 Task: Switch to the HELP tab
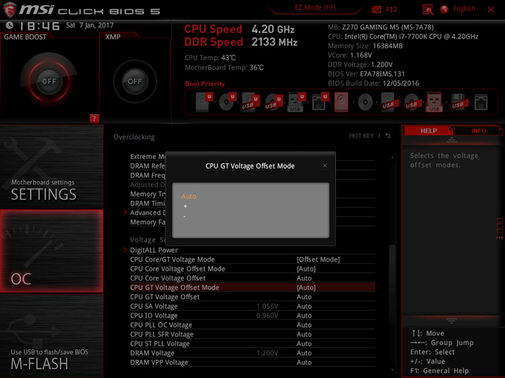pos(429,130)
